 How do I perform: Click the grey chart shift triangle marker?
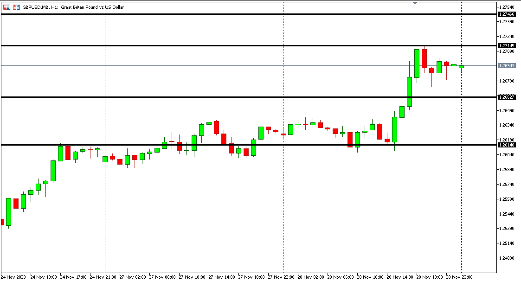point(415,3)
